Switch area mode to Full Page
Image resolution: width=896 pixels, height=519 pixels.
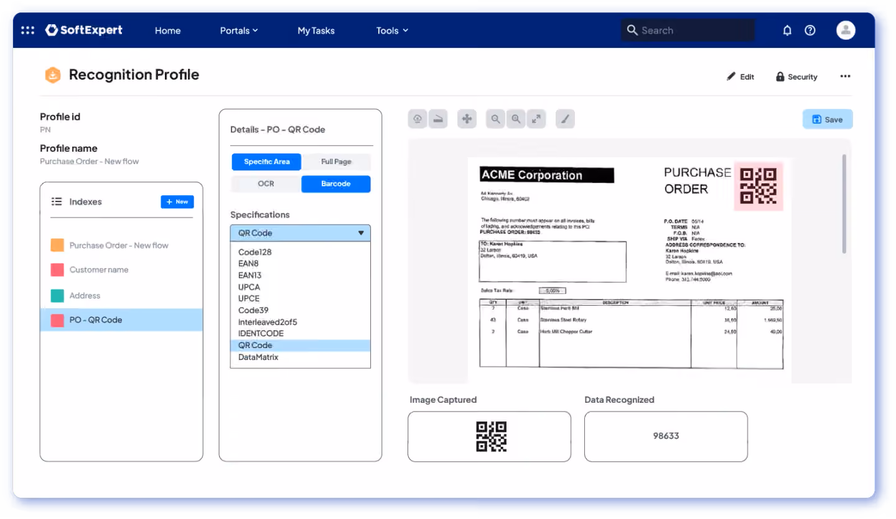(x=336, y=162)
